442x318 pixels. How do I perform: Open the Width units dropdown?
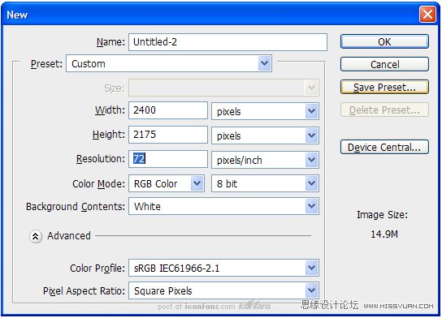click(265, 111)
